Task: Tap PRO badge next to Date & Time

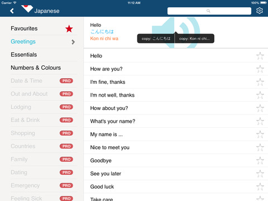Action: point(66,81)
